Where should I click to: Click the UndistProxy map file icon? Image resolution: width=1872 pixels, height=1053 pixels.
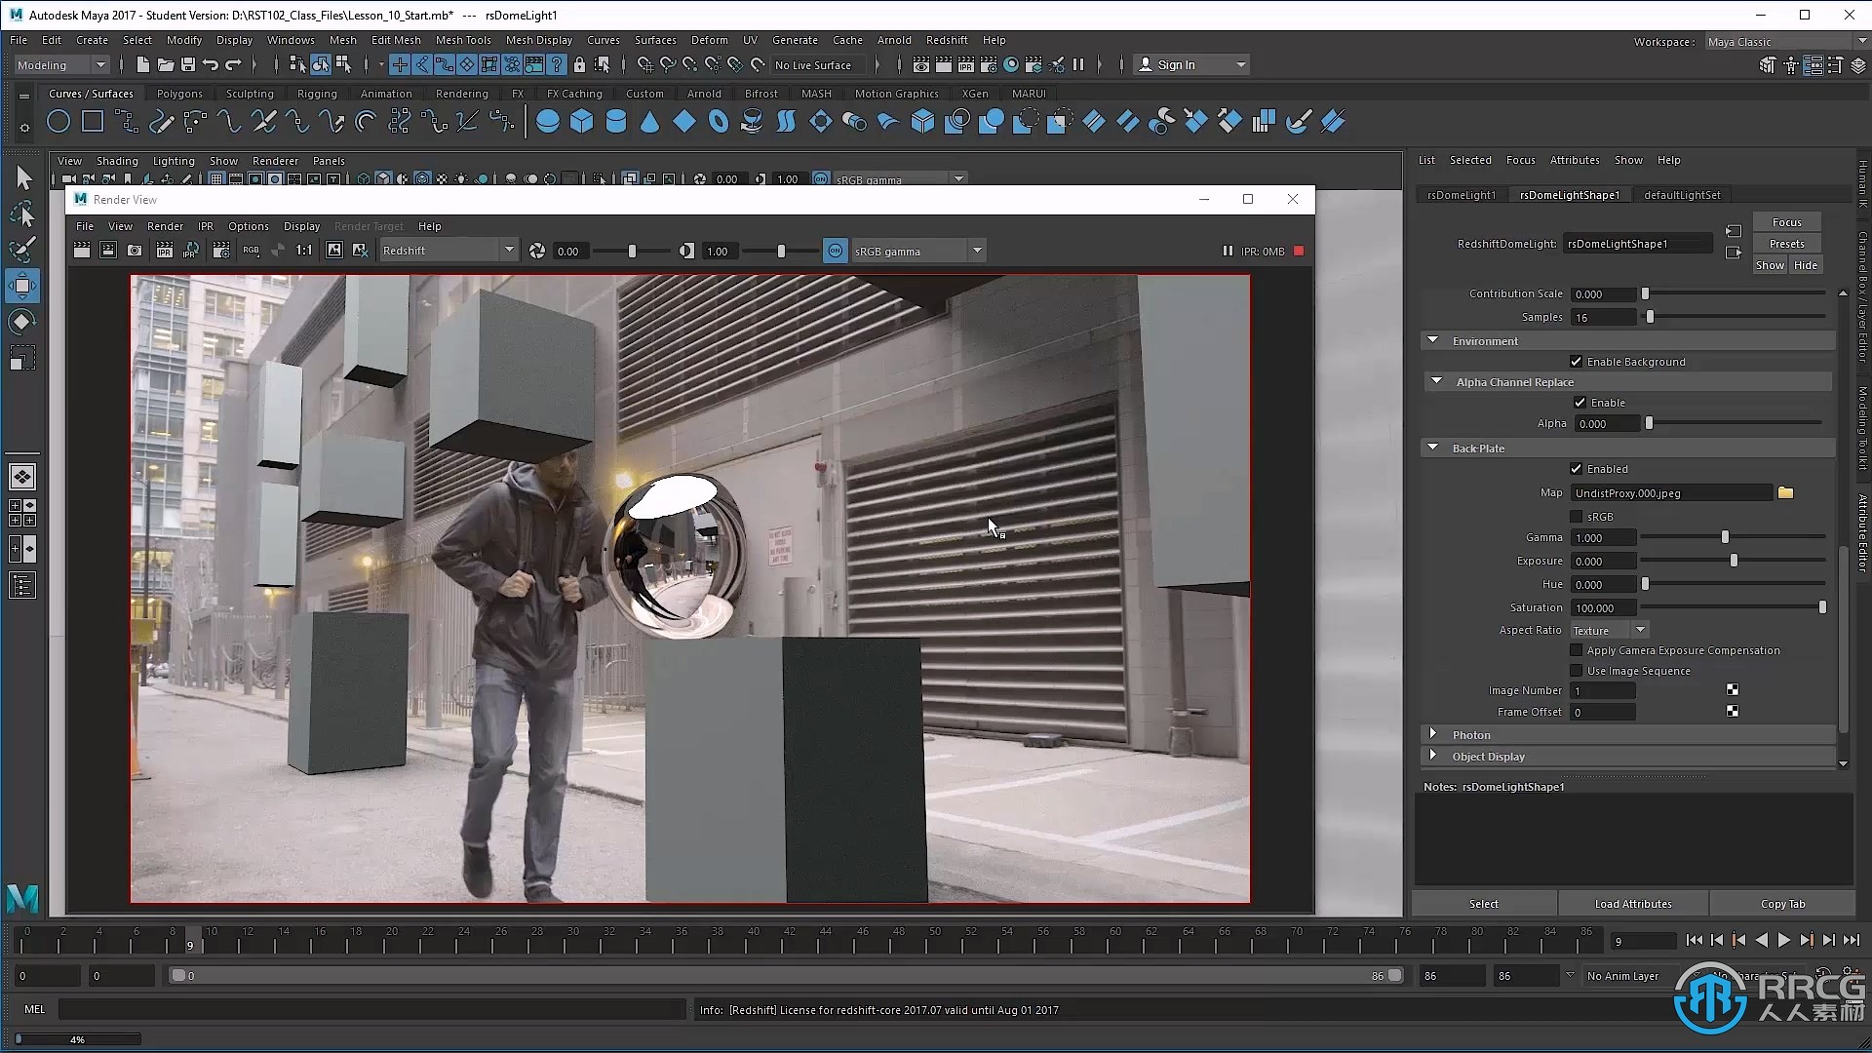(1786, 492)
